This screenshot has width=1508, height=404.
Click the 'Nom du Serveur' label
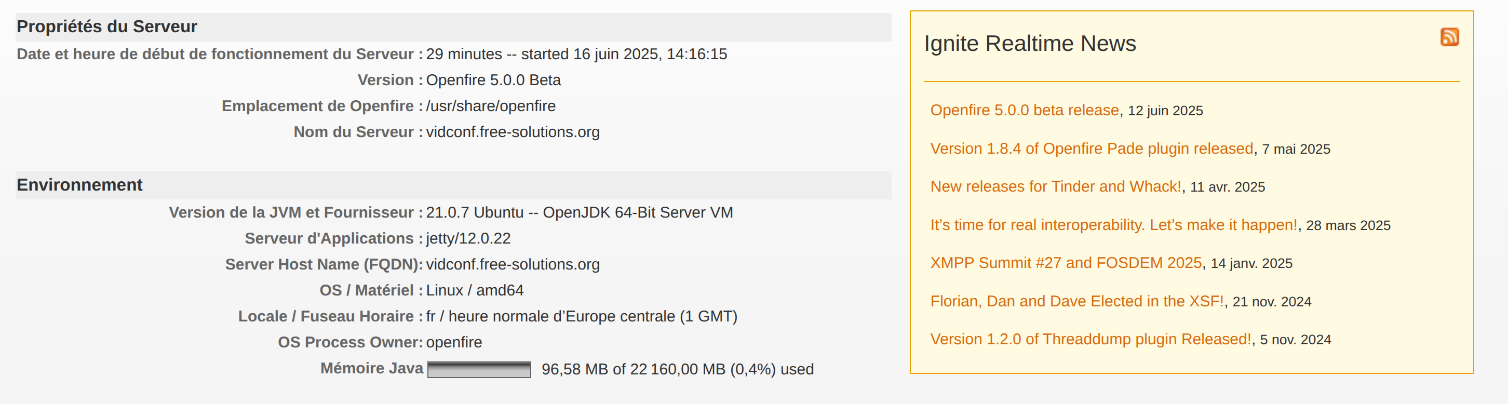click(x=358, y=132)
